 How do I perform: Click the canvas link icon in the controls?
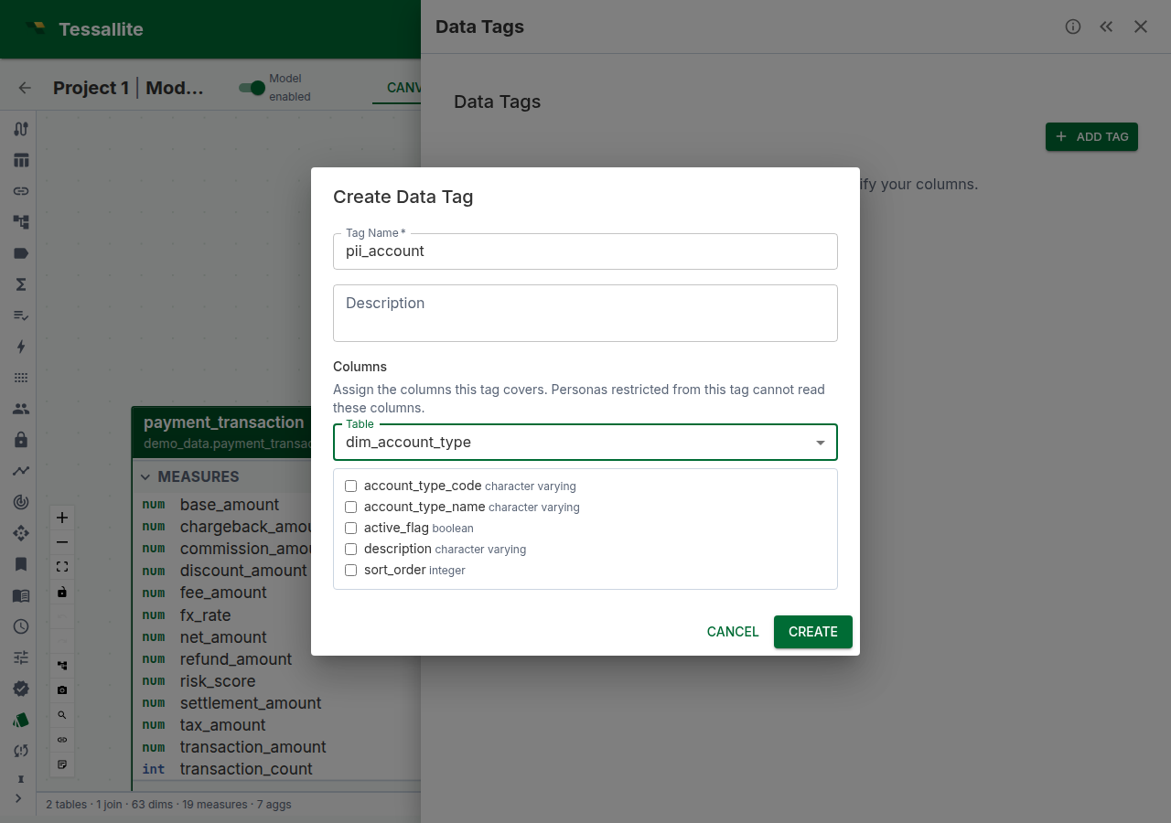point(62,740)
